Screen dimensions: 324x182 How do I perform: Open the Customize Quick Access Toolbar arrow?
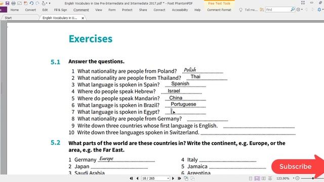tap(50, 4)
